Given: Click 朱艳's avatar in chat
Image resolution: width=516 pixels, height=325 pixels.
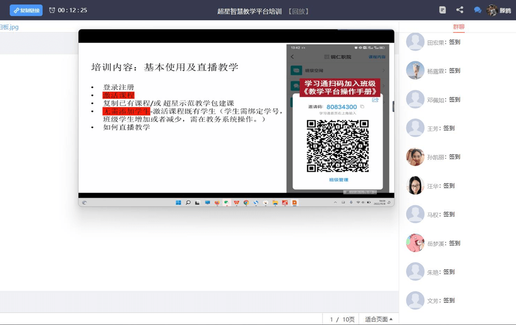Looking at the screenshot, I should pos(415,272).
